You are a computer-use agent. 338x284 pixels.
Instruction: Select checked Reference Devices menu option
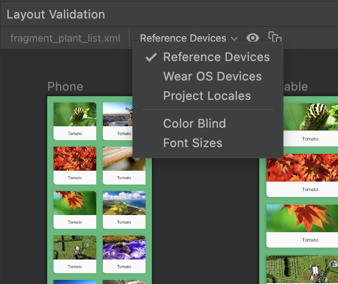(216, 57)
